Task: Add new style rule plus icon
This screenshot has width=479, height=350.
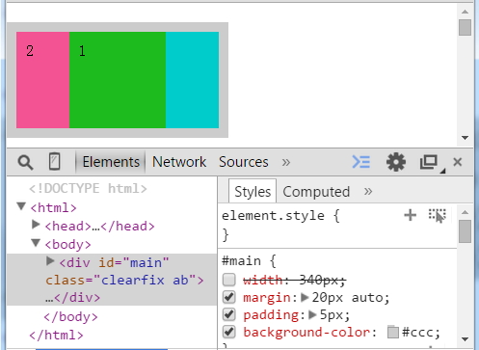Action: [411, 215]
